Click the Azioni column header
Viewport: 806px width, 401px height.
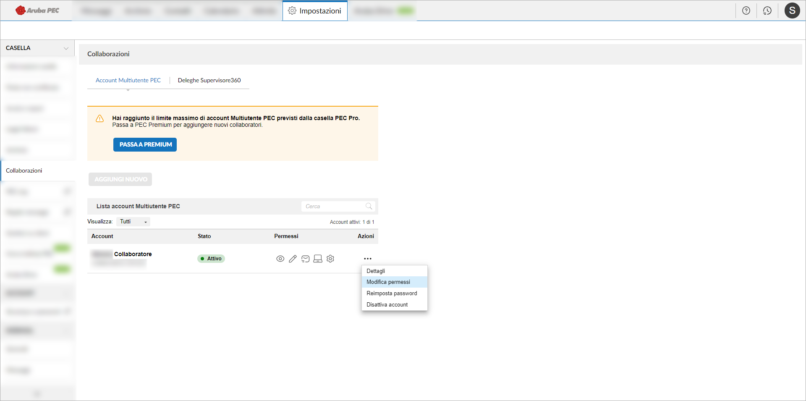[366, 236]
